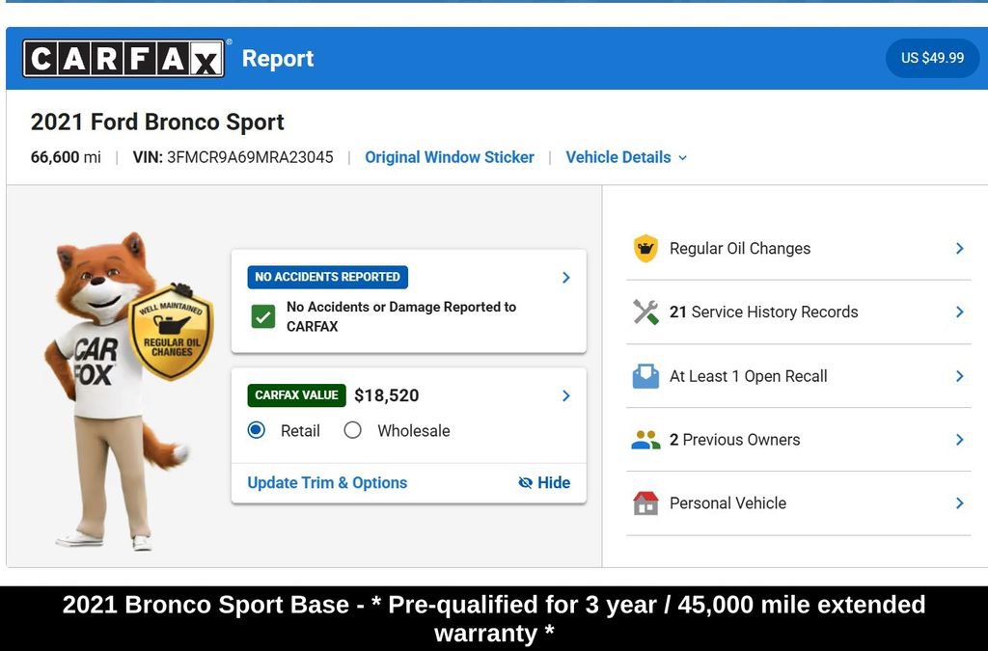Click the Update Trim & Options link
This screenshot has width=988, height=651.
(x=327, y=483)
